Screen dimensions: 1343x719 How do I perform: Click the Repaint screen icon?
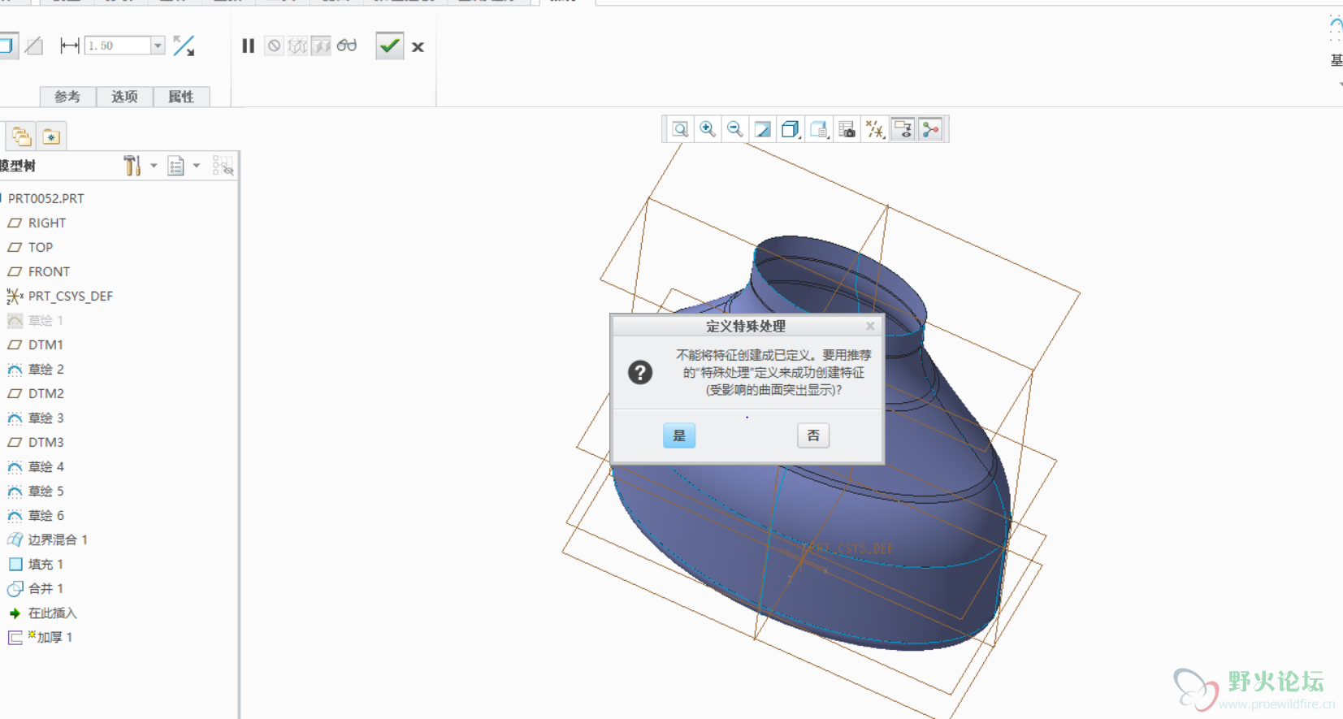click(x=763, y=129)
